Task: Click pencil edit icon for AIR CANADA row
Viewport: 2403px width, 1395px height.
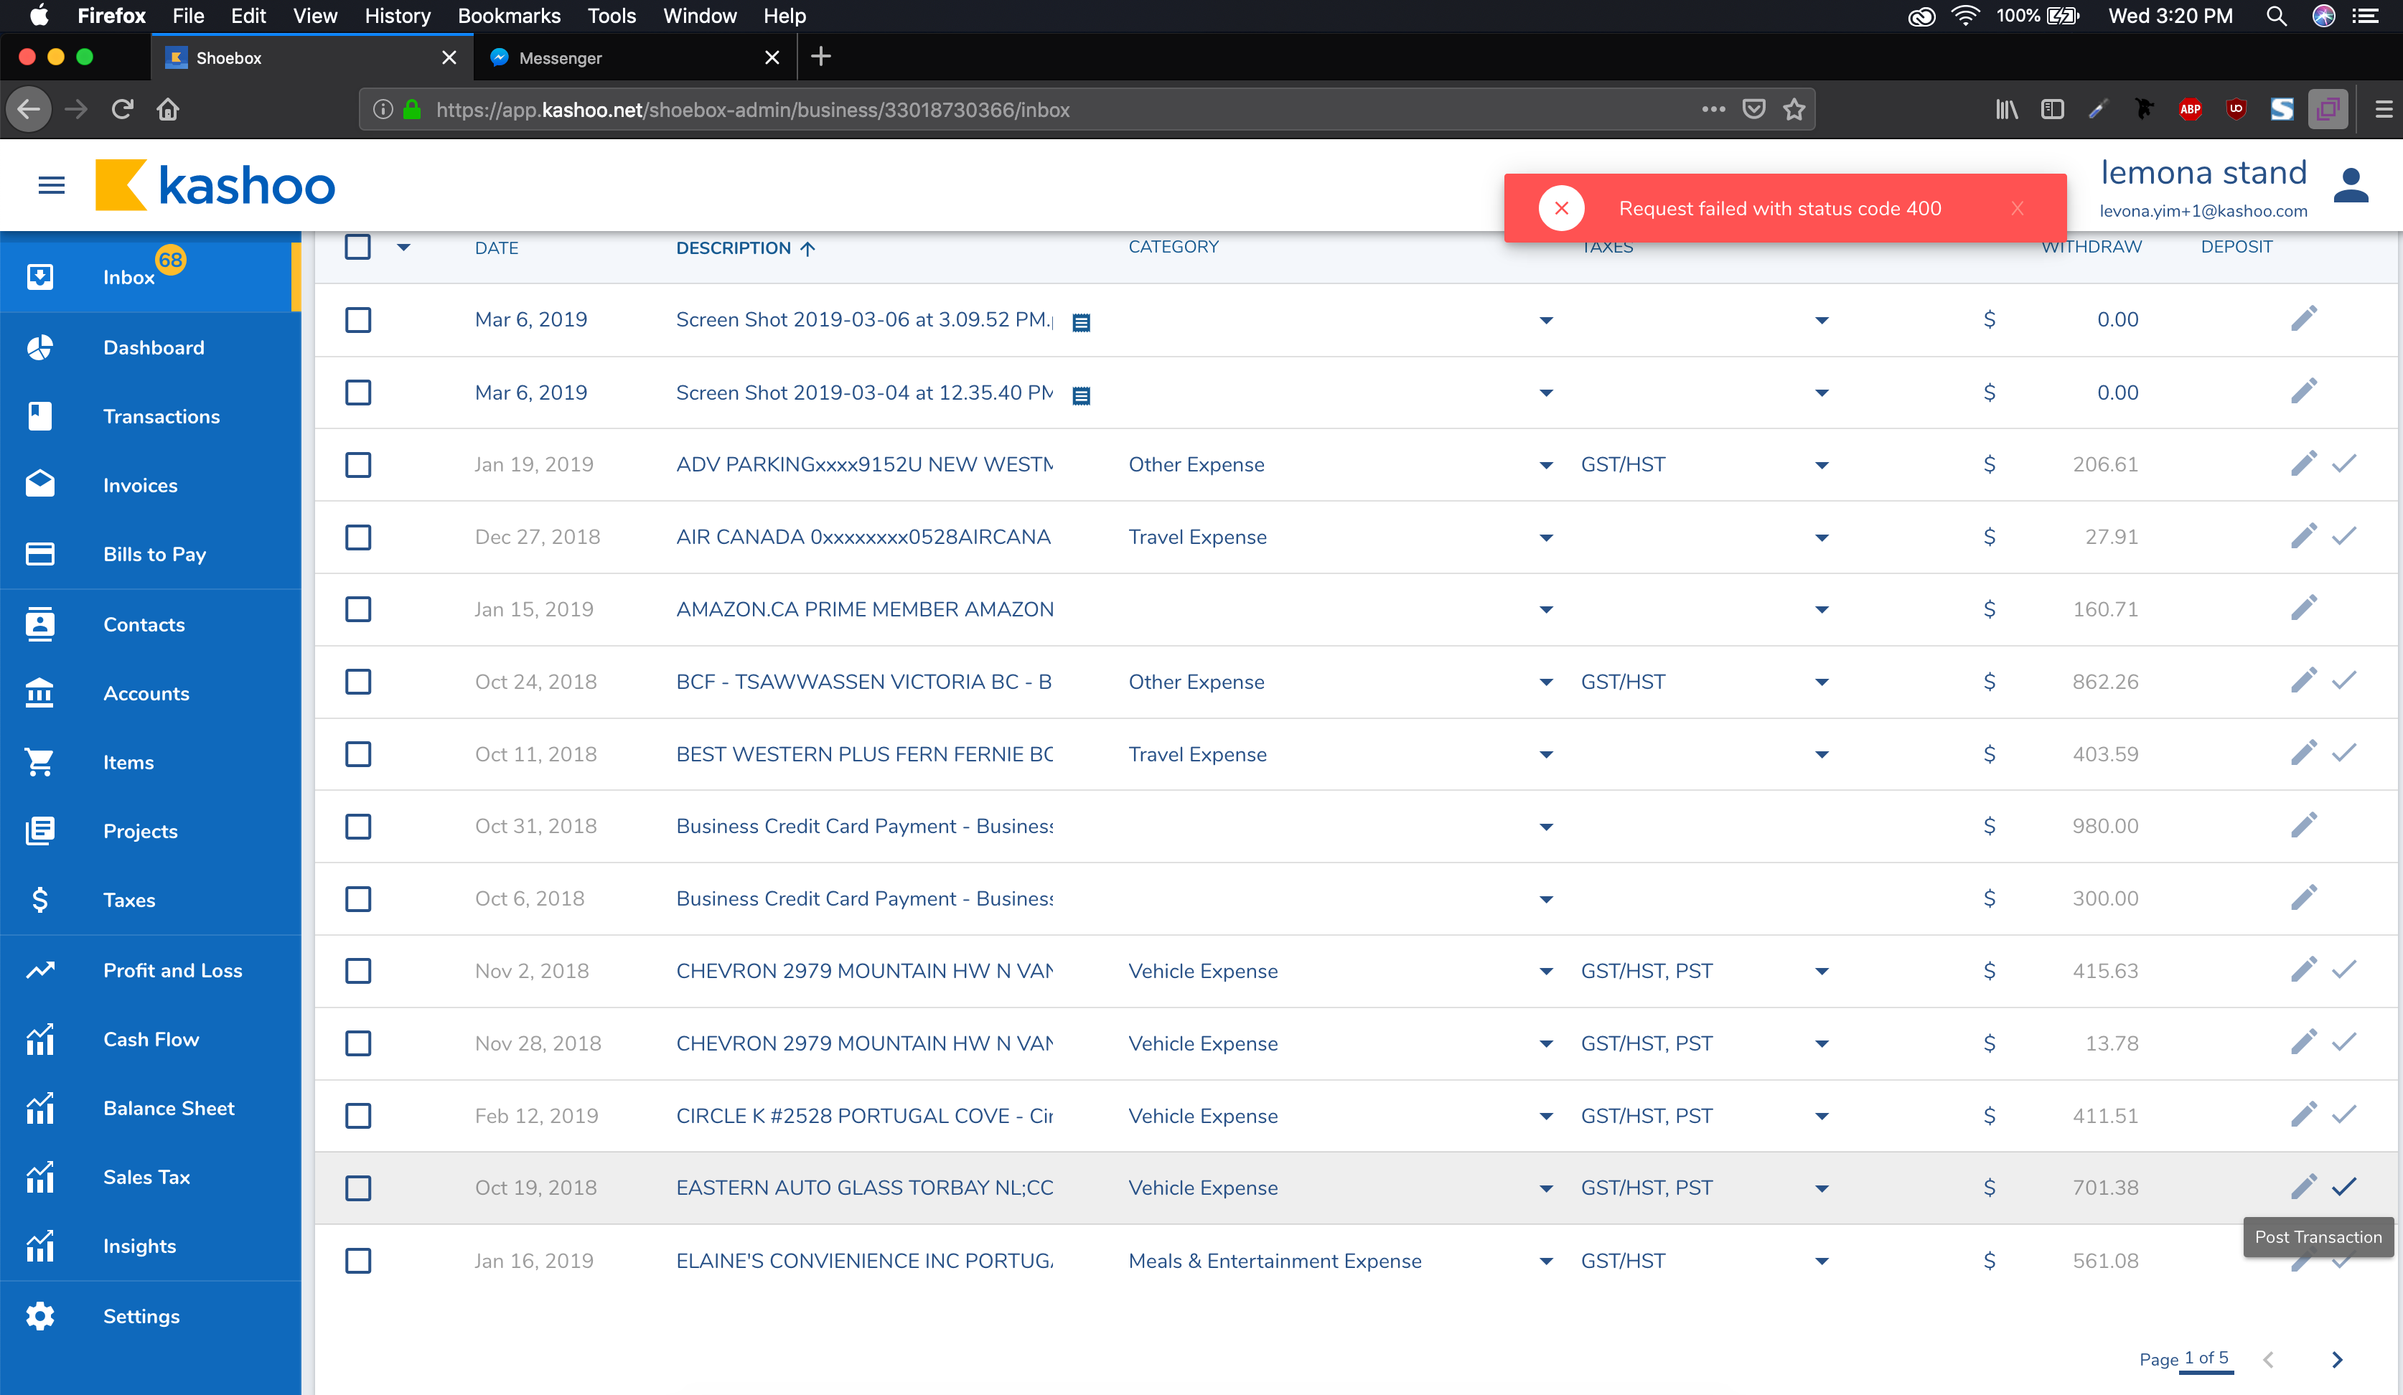Action: [2303, 537]
